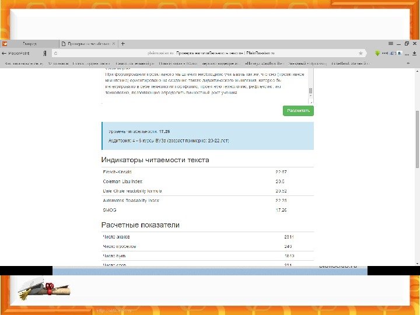Screen dimensions: 420x315
Task: Select the Flesch-Kincaid row label
Action: coord(117,172)
